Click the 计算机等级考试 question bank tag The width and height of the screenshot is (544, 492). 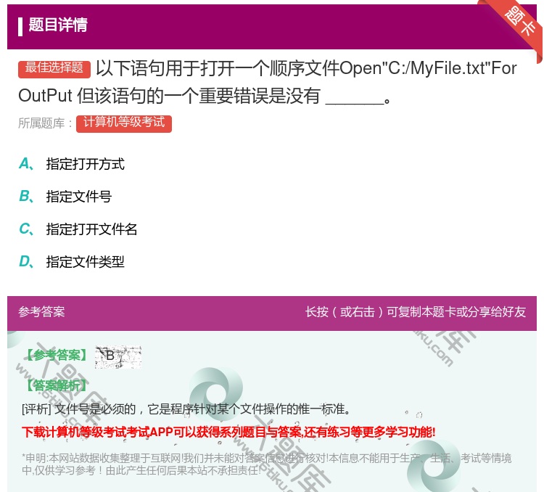click(124, 123)
